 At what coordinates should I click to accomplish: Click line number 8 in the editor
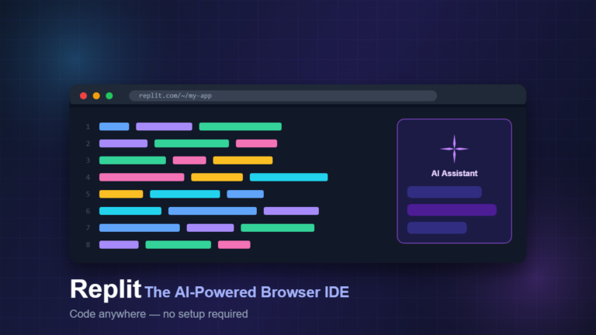(x=88, y=244)
